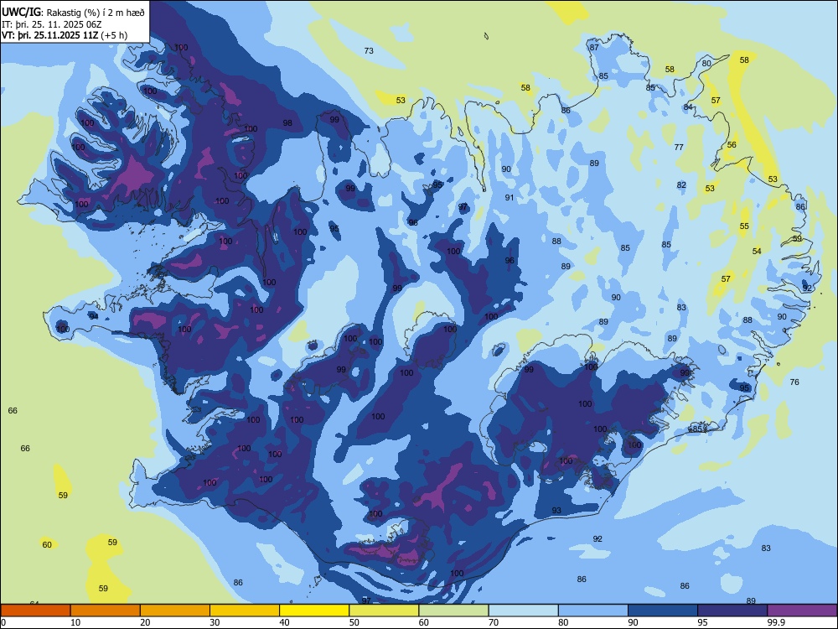Click the '56' humidity value in the east
838x629 pixels.
(x=732, y=145)
